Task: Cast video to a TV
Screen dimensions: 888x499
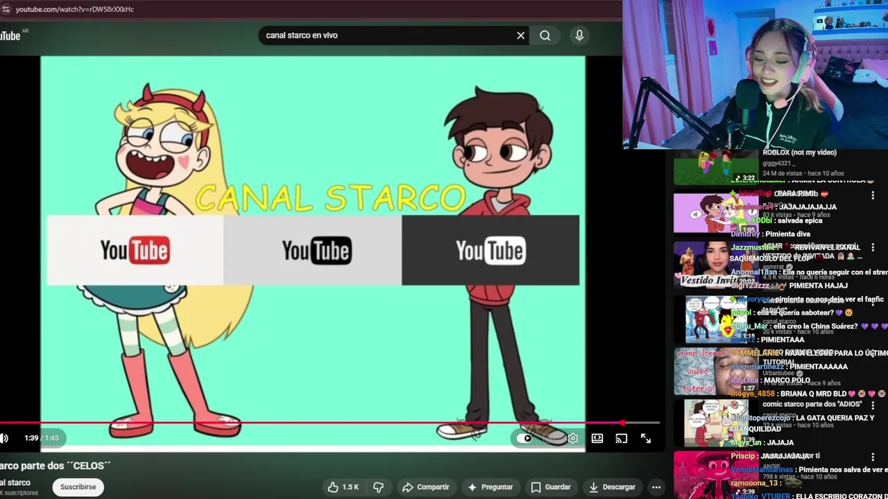Action: 621,438
